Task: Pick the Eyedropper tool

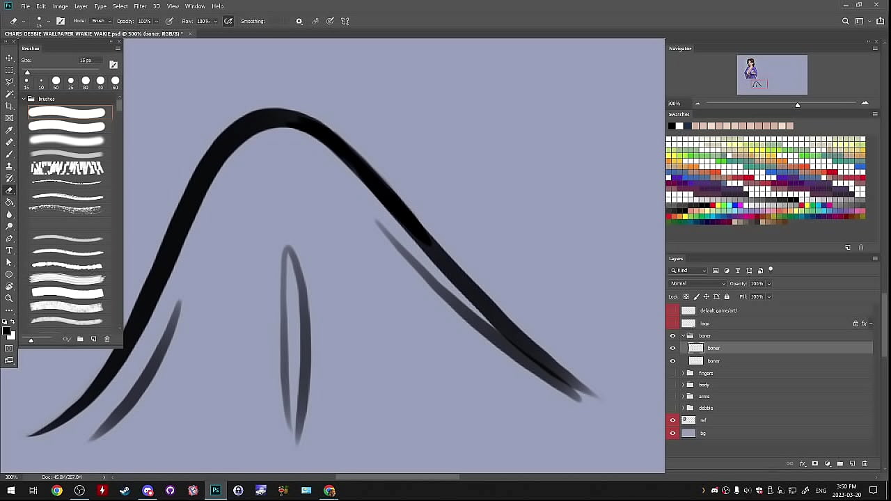Action: pyautogui.click(x=9, y=130)
